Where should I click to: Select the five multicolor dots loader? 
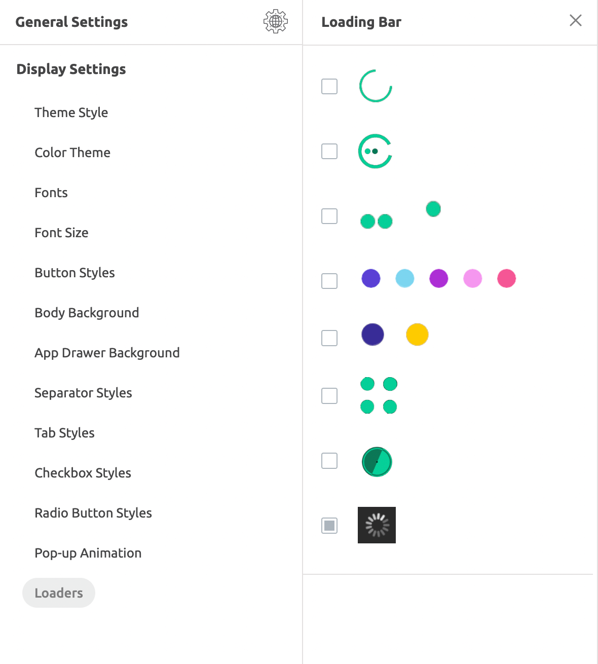click(438, 279)
